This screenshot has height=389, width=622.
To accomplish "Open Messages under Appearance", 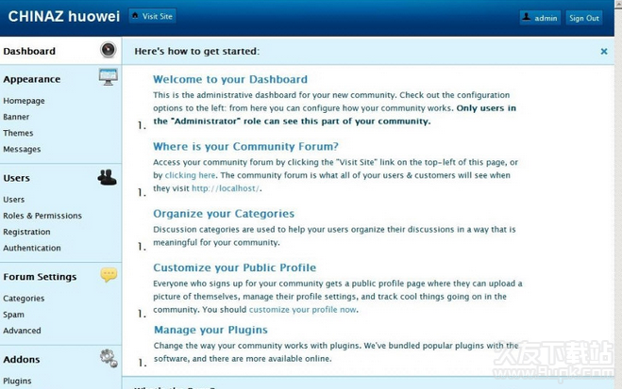I will pos(22,149).
